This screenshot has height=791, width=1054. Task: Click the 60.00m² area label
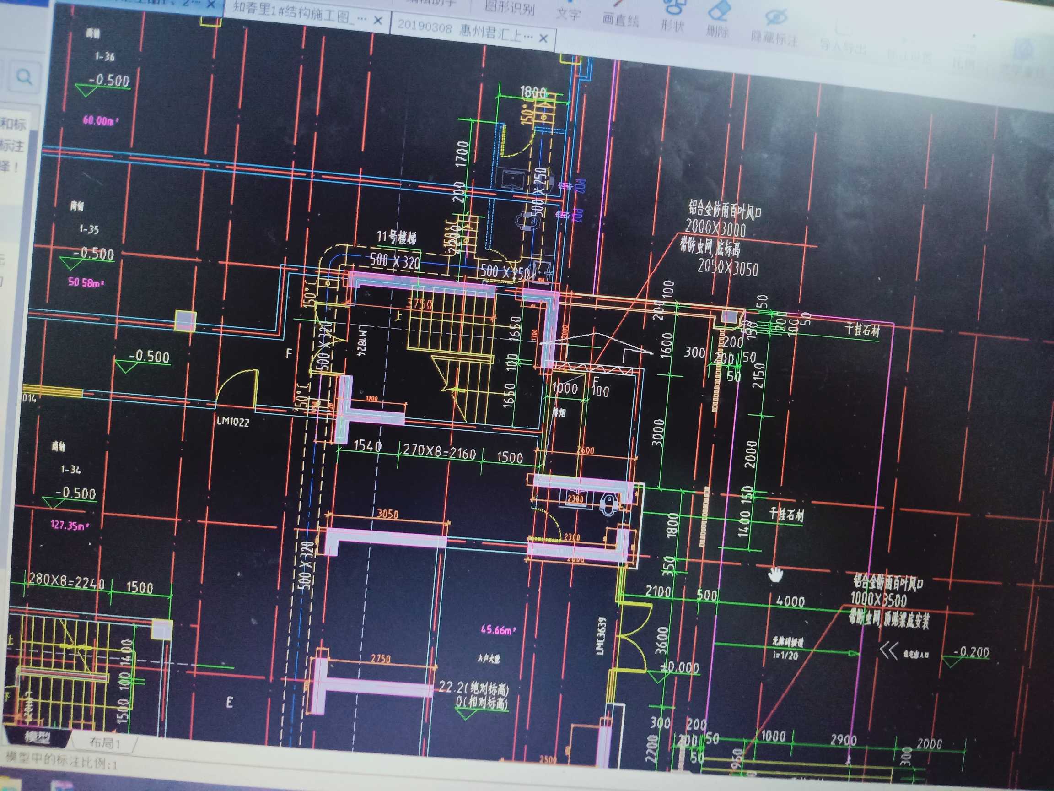101,120
